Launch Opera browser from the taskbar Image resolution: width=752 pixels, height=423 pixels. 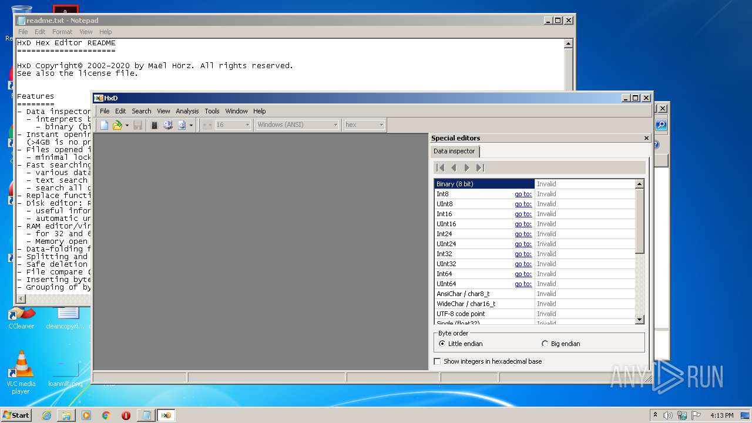pos(126,415)
